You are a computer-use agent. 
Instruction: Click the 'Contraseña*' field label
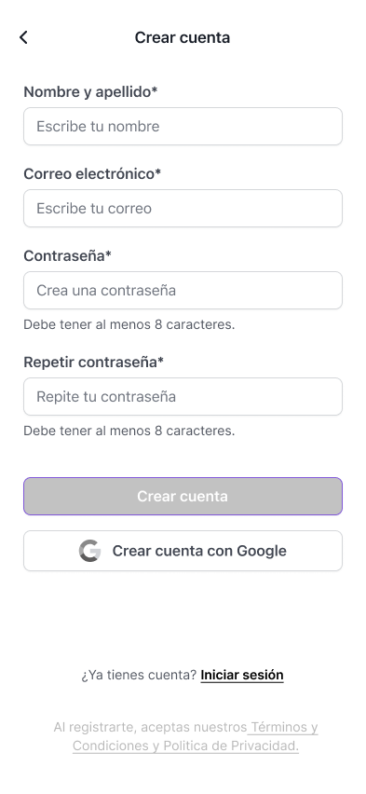[67, 256]
